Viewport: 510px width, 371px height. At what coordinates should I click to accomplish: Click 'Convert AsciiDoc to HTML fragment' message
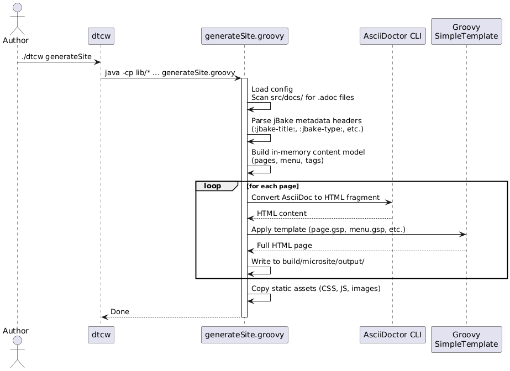point(316,198)
